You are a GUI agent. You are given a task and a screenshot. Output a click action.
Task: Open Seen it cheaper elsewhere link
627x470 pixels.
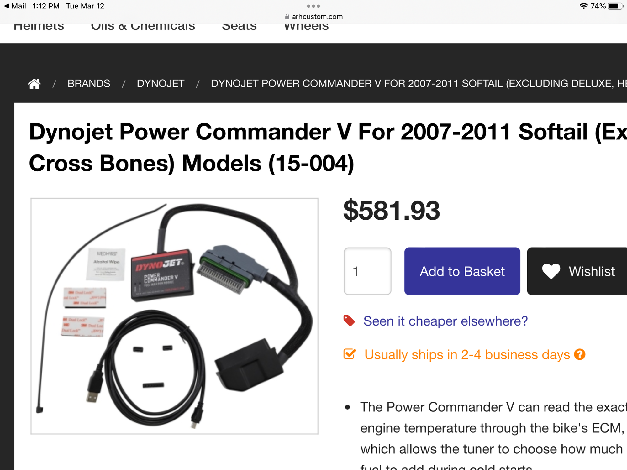coord(445,321)
